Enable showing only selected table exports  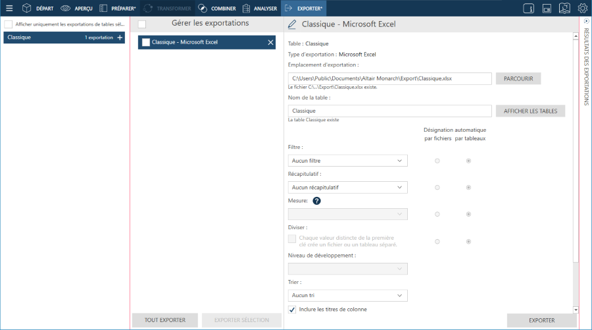[x=9, y=24]
